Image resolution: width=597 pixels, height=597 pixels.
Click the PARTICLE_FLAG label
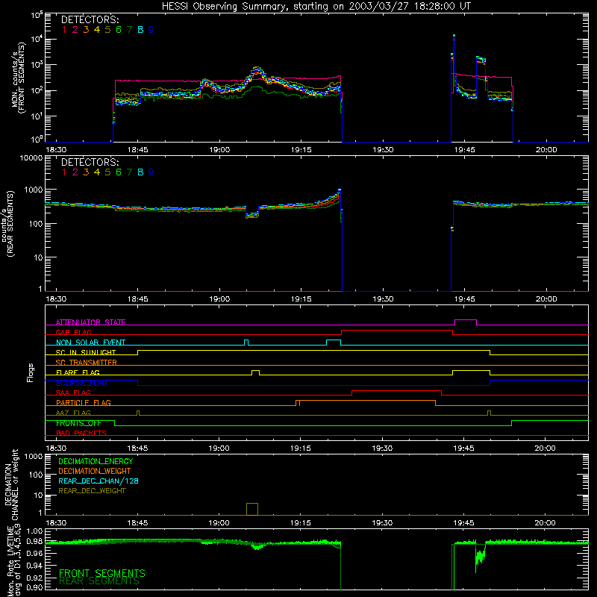[x=84, y=402]
